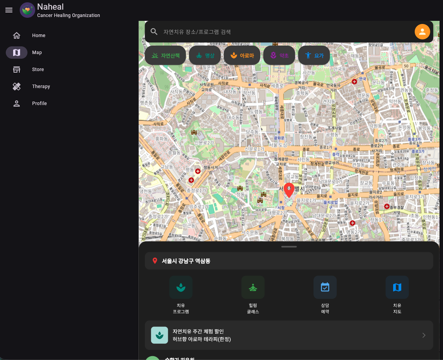The width and height of the screenshot is (443, 360).
Task: Click the Naheal title text
Action: pyautogui.click(x=50, y=7)
